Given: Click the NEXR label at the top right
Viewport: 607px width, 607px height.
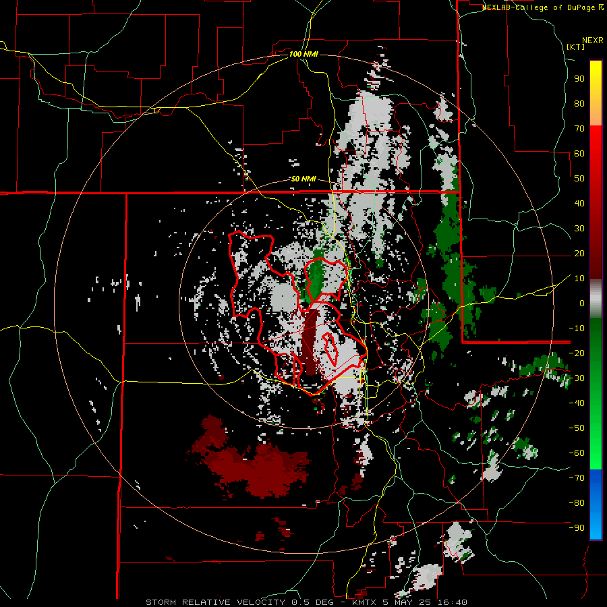Looking at the screenshot, I should pyautogui.click(x=593, y=40).
